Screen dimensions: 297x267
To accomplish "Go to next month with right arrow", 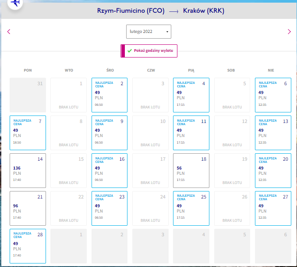I will [289, 32].
